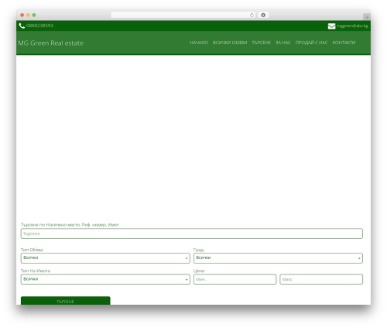
Task: Open a new browser tab with plus
Action: (367, 17)
